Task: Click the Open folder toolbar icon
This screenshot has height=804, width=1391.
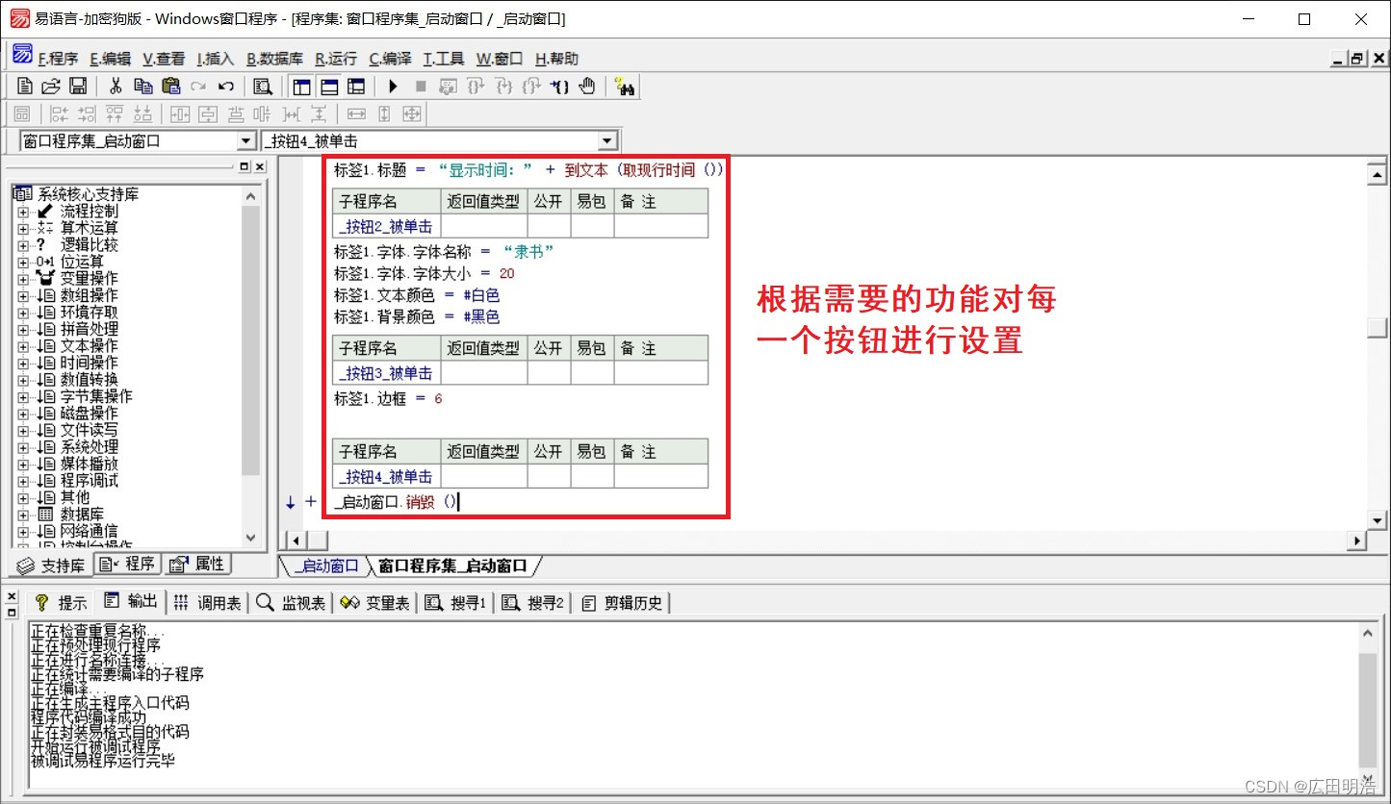Action: click(x=51, y=87)
